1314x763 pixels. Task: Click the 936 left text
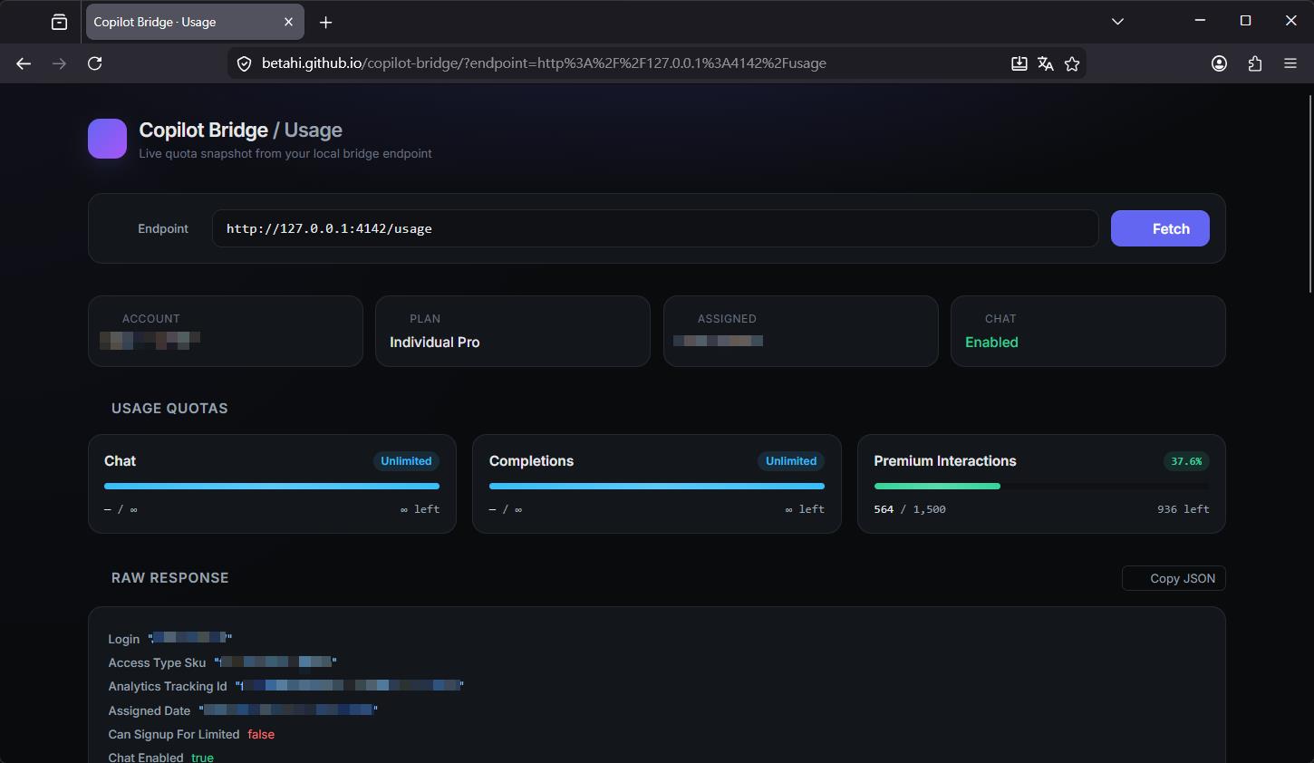[x=1184, y=509]
